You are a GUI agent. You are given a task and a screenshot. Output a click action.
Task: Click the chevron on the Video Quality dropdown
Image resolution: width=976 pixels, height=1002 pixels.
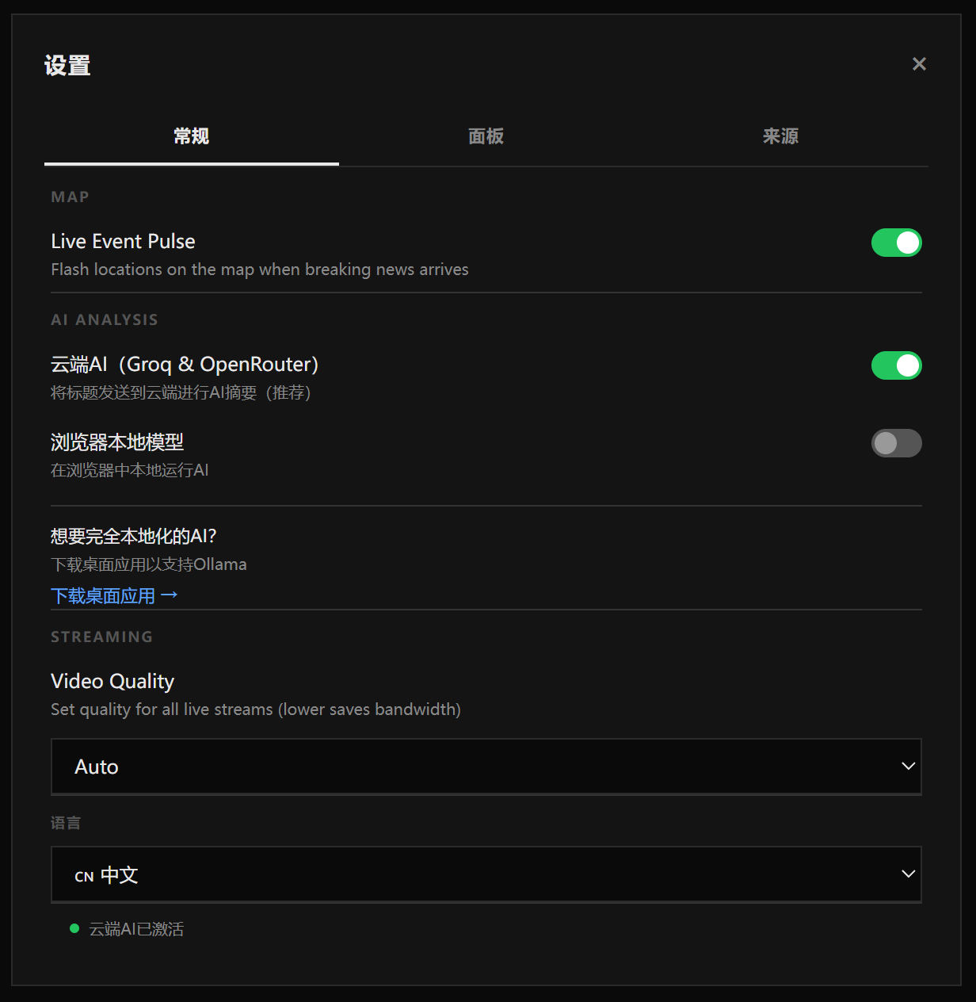pos(908,766)
